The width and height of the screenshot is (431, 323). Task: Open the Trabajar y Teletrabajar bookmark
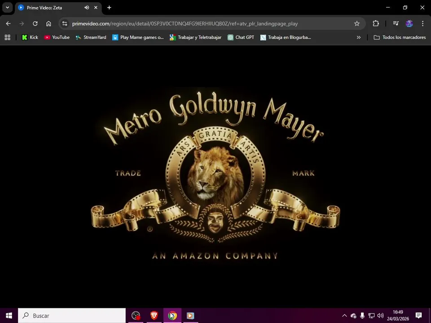[195, 37]
